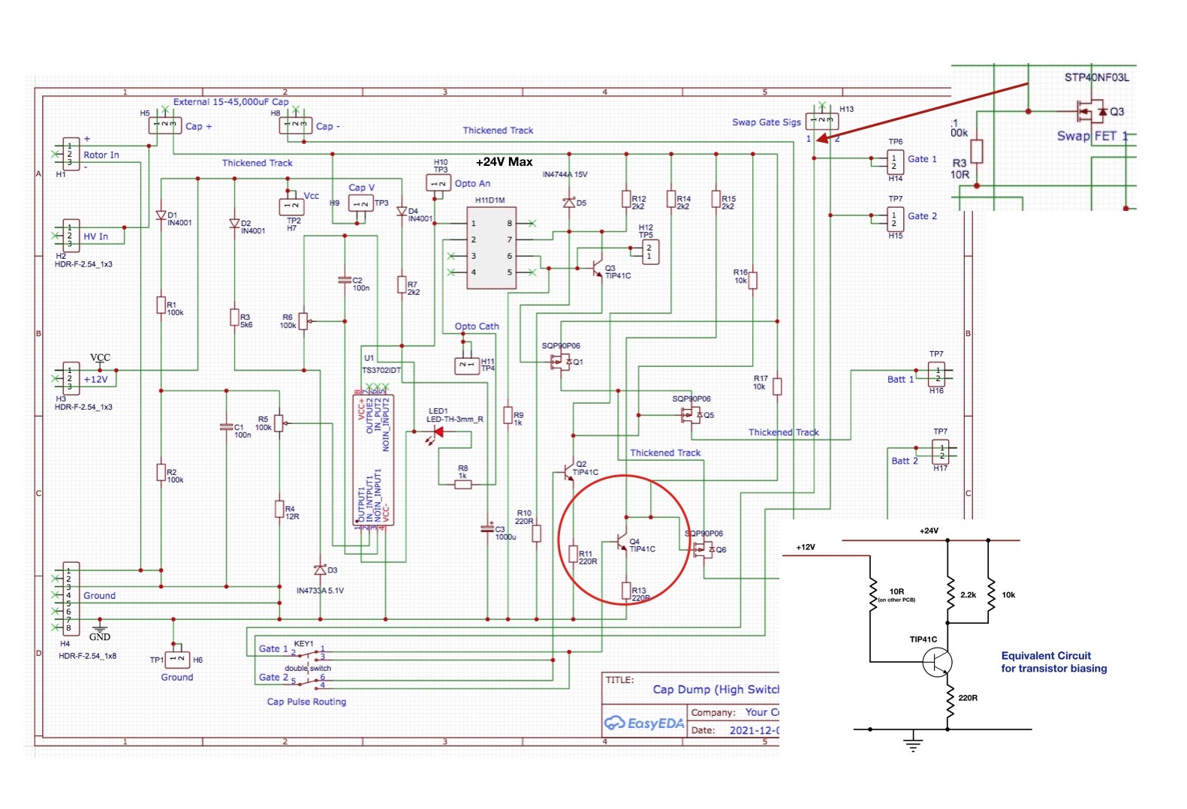1187x809 pixels.
Task: Click the H12 TP5 connector
Action: (650, 252)
